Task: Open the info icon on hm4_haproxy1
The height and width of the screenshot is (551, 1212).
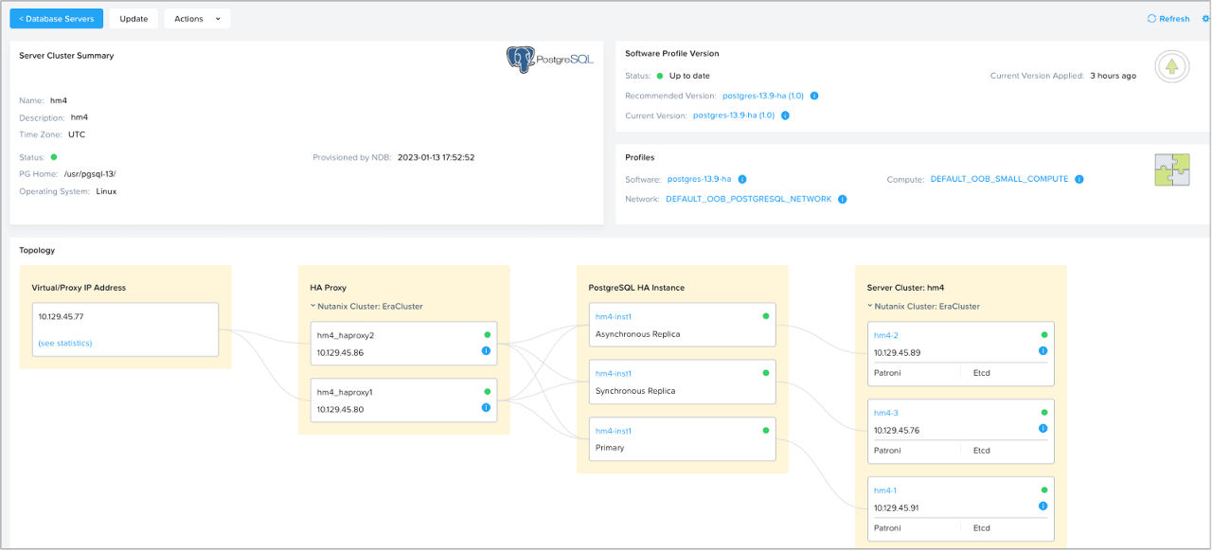Action: pos(485,407)
